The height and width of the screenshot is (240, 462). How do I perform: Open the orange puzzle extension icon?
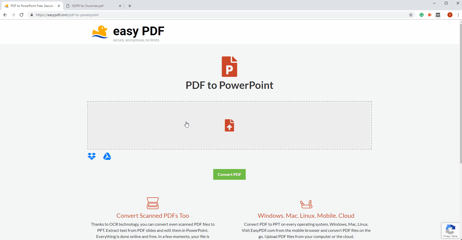click(x=430, y=15)
